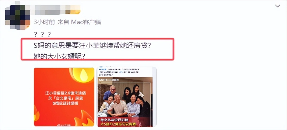Open the post options chevron at top right
The image size is (287, 130).
[277, 6]
